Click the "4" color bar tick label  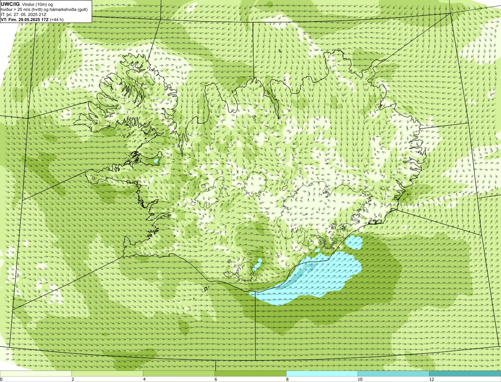pos(144,379)
